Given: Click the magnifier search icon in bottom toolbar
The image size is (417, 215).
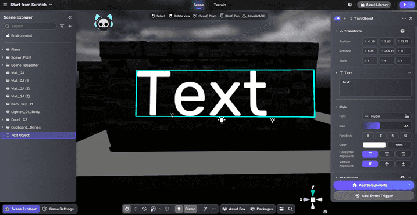Looking at the screenshot, I should point(290,209).
